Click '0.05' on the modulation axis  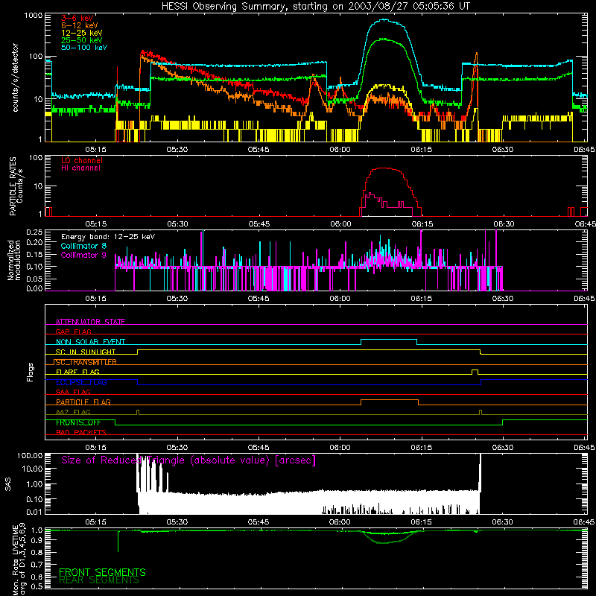tap(34, 279)
